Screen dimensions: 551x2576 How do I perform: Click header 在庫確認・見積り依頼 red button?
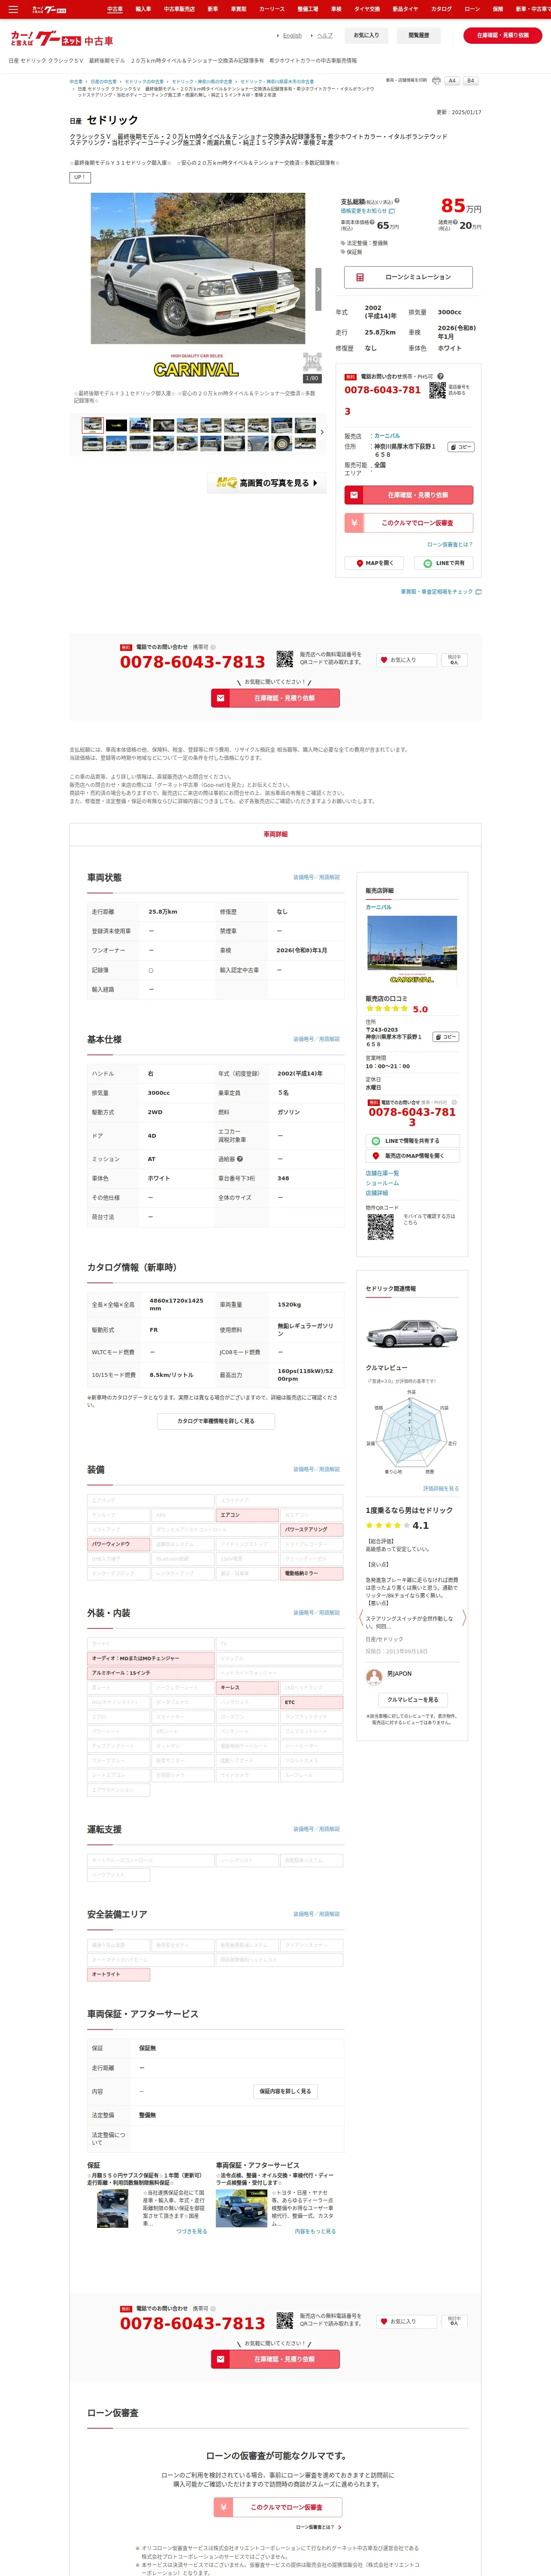502,35
